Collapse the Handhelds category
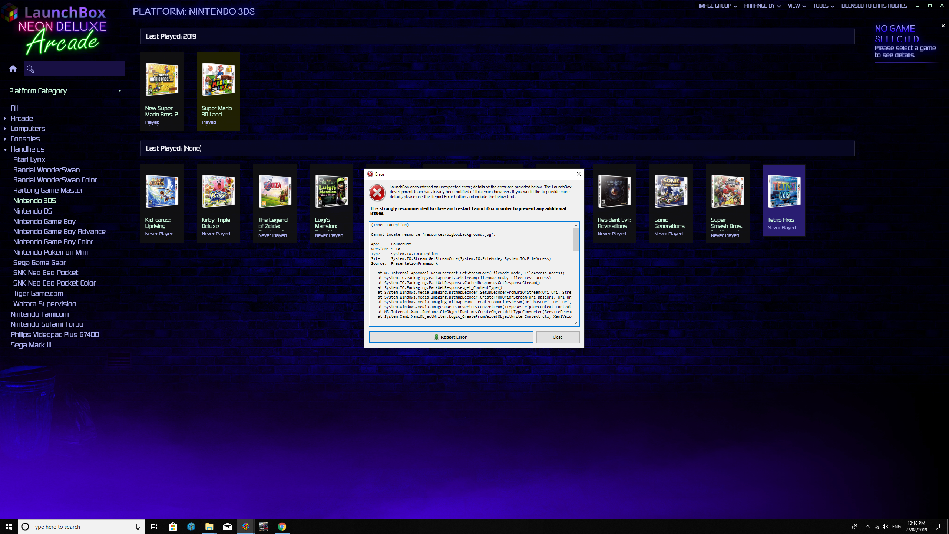949x534 pixels. click(x=5, y=149)
